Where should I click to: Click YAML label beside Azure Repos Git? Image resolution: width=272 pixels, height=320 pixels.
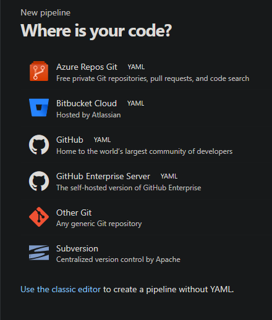pos(136,67)
